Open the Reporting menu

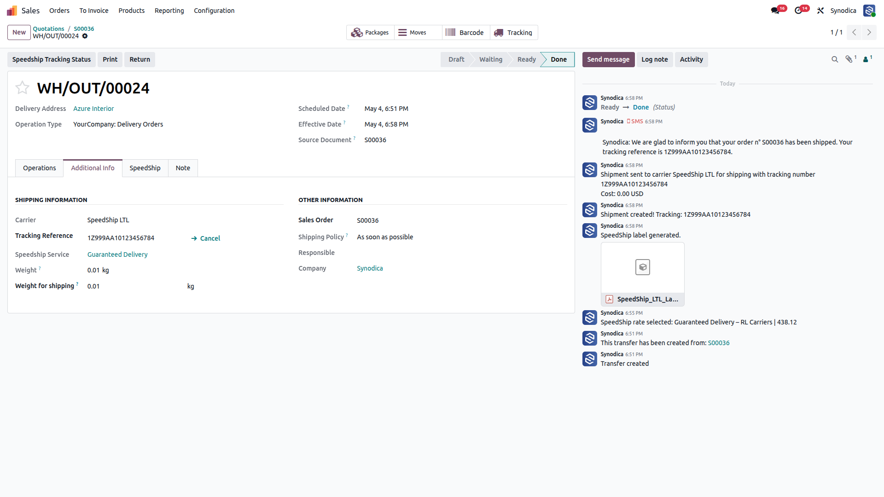pos(169,11)
